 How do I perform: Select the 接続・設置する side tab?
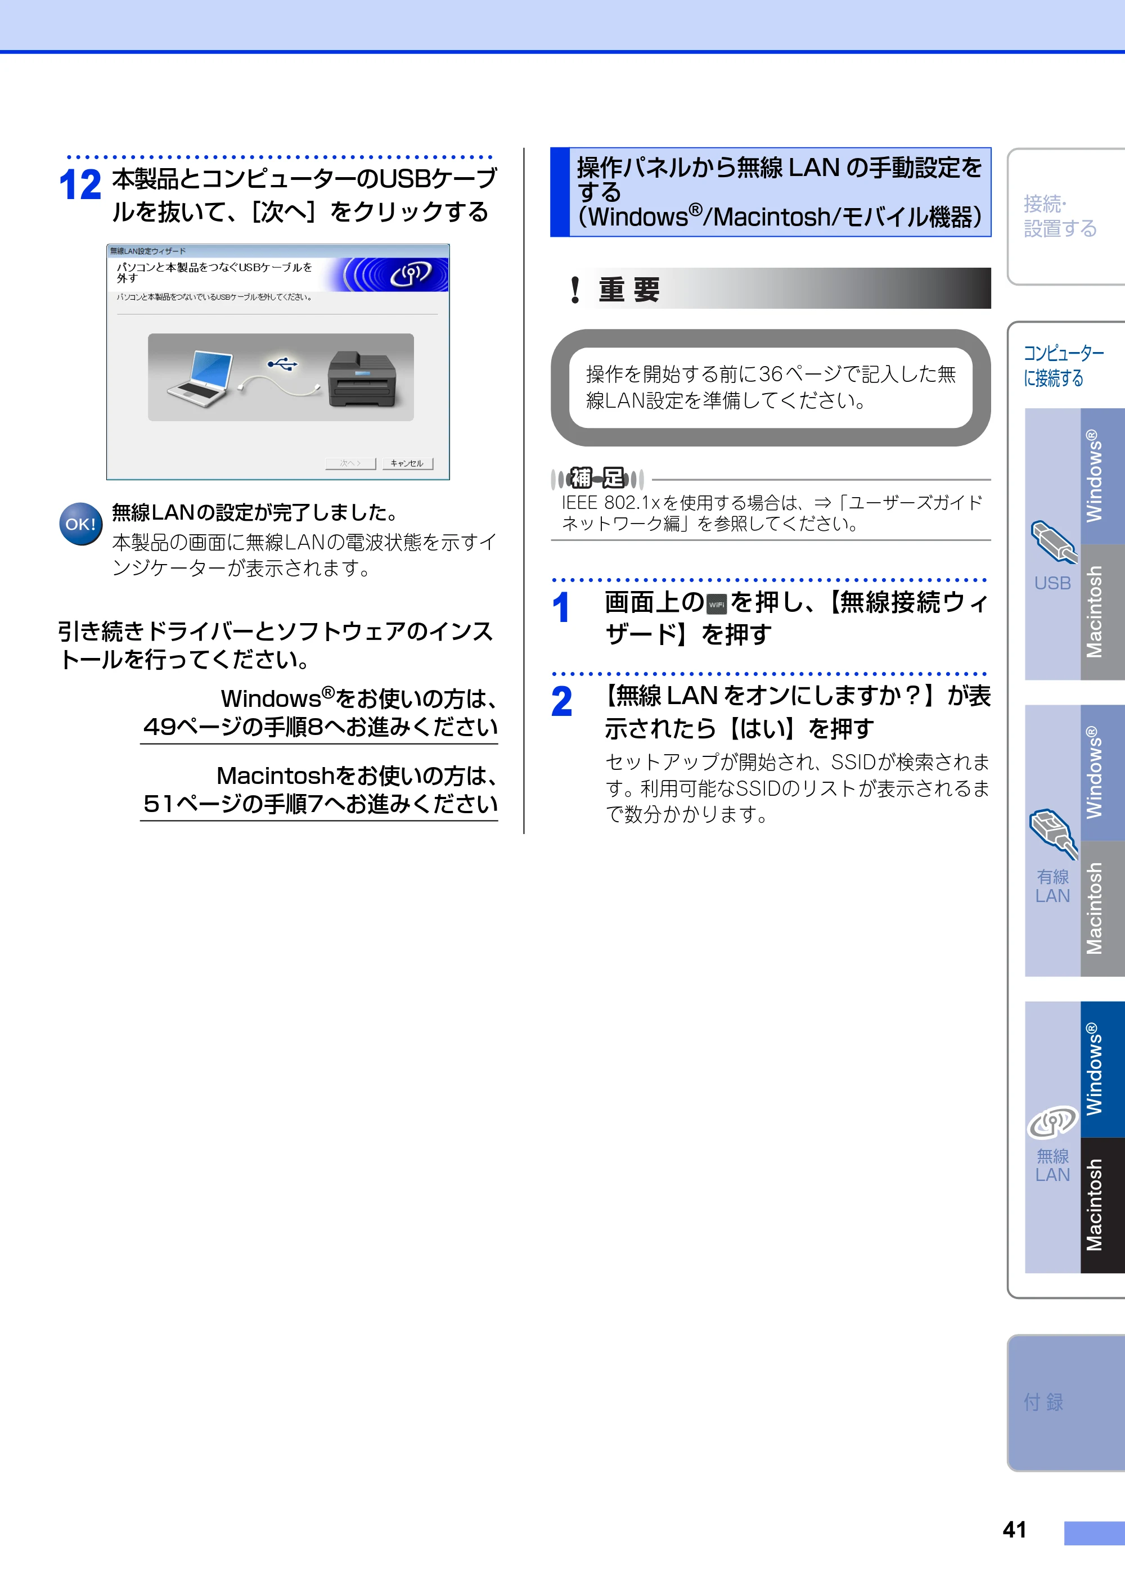coord(1065,216)
